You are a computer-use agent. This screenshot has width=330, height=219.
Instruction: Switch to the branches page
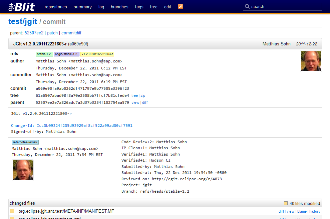tap(119, 7)
